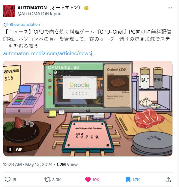Click the reply speech bubble icon
Screen dimensions: 179x187
(7, 179)
